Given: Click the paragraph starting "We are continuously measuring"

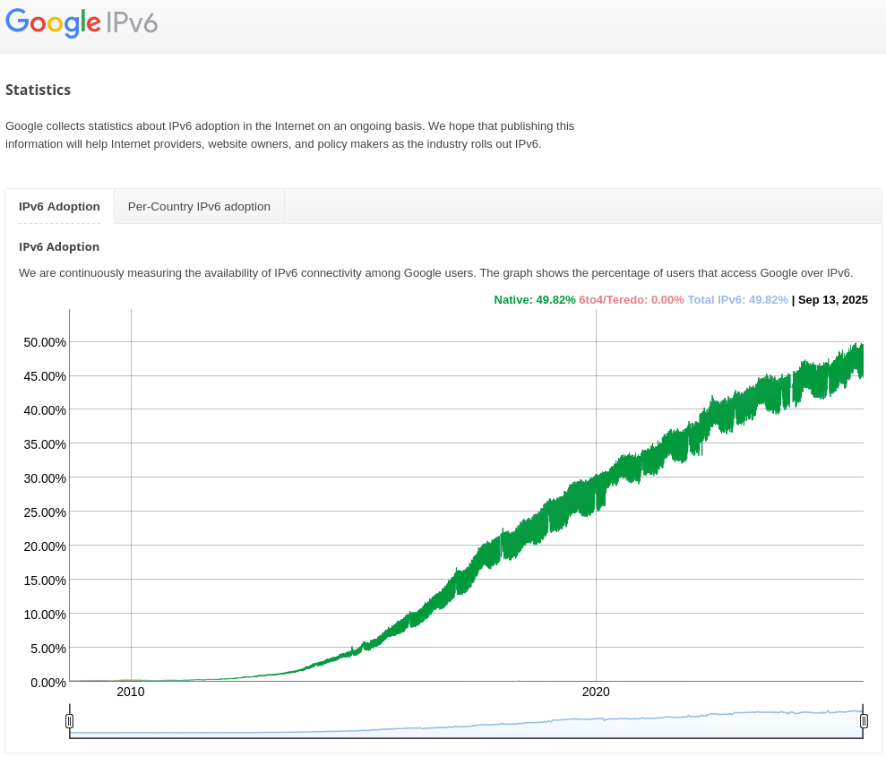Looking at the screenshot, I should tap(435, 272).
